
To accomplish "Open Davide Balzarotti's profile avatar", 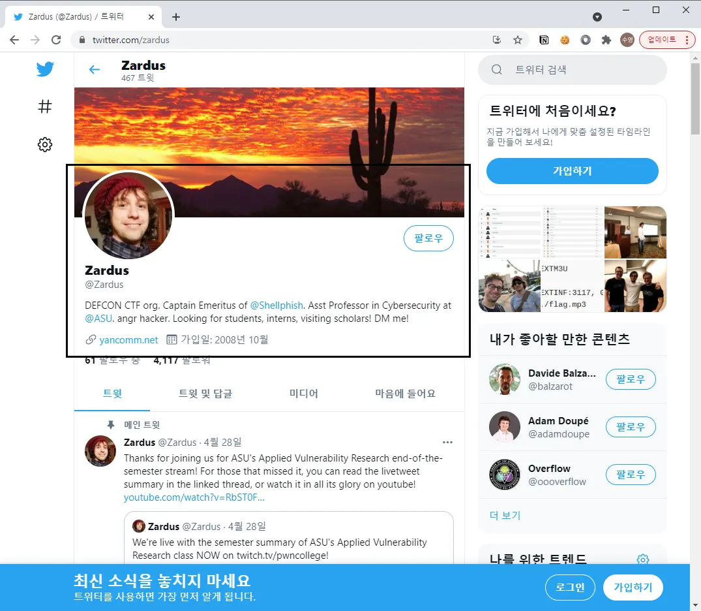I will coord(505,379).
